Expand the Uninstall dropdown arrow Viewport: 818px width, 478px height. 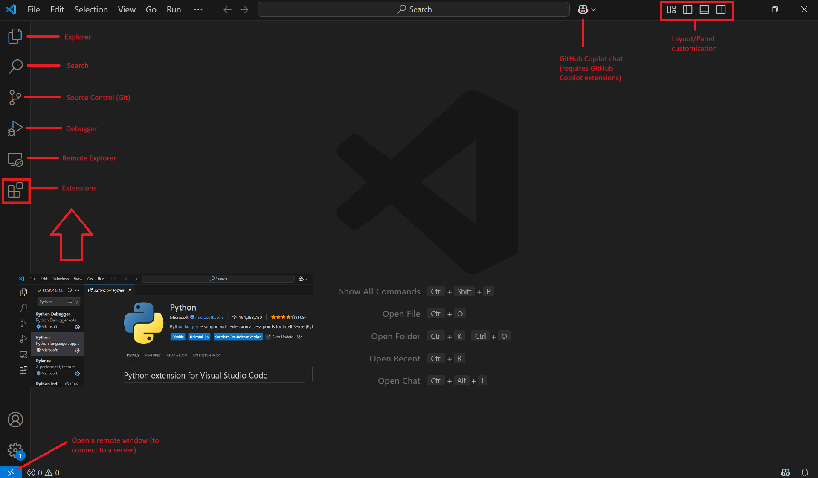208,337
